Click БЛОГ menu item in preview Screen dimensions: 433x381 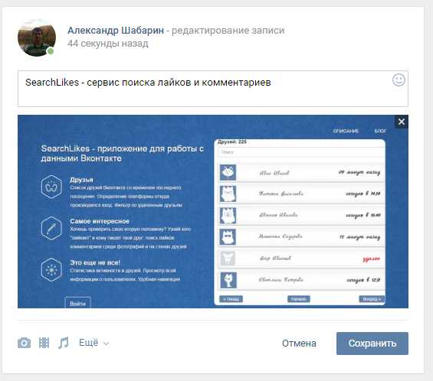point(380,131)
